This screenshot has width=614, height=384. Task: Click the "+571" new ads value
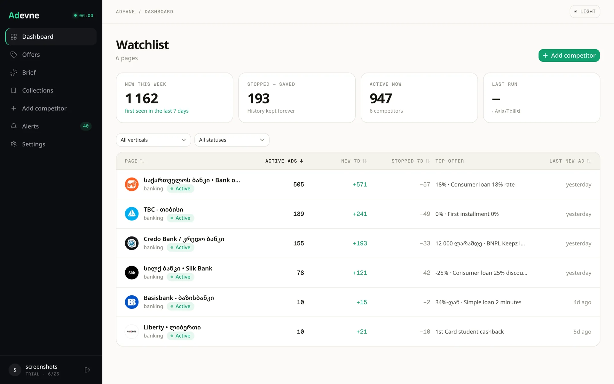pos(360,184)
